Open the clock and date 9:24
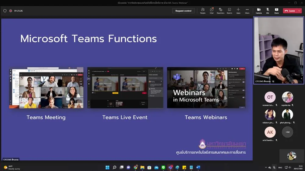 point(298,168)
